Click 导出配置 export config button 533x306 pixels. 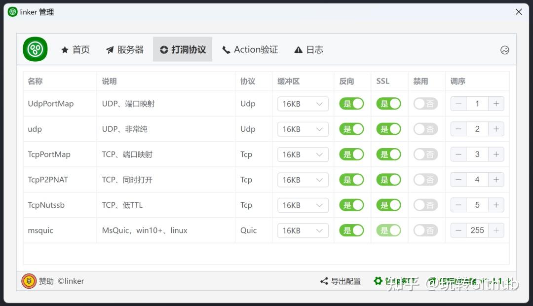pos(340,281)
